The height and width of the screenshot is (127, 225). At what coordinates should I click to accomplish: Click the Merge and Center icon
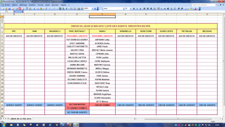(154, 9)
